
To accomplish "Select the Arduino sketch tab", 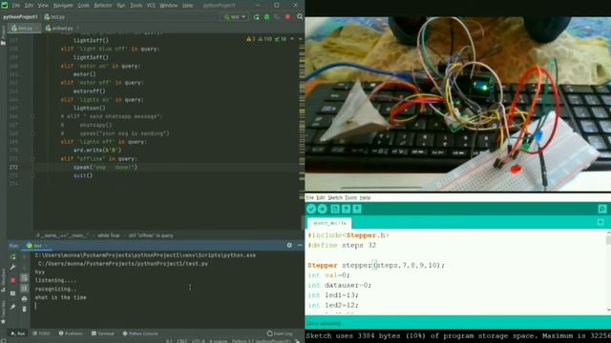I will click(x=329, y=223).
